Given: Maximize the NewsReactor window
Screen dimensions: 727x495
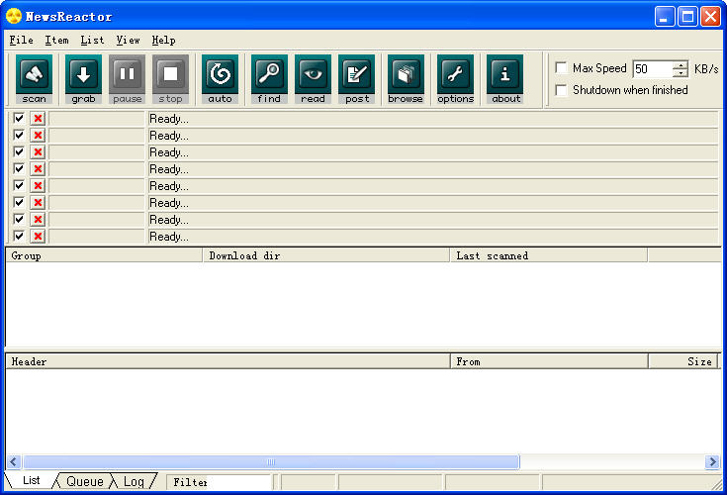Looking at the screenshot, I should [687, 17].
